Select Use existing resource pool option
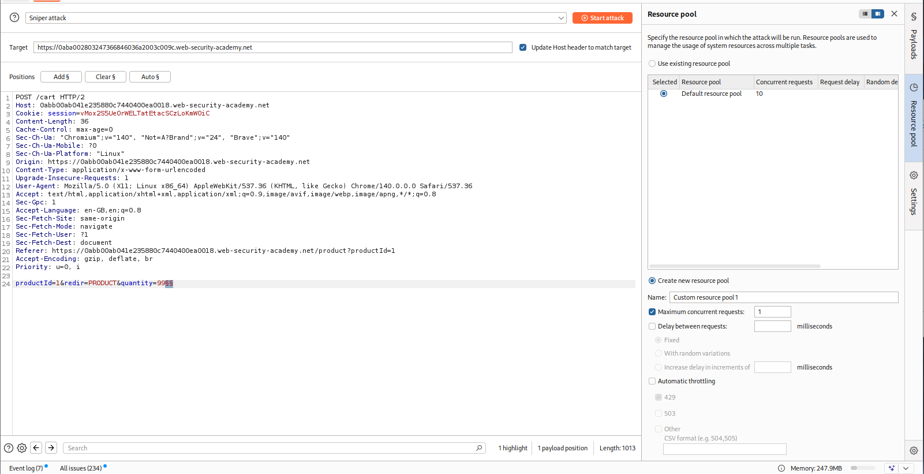Image resolution: width=924 pixels, height=474 pixels. [x=652, y=64]
